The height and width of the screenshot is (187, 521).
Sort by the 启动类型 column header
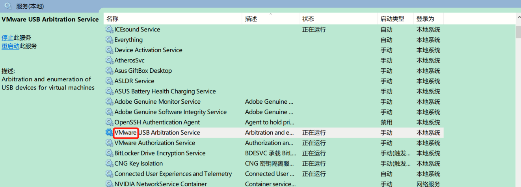click(x=392, y=18)
